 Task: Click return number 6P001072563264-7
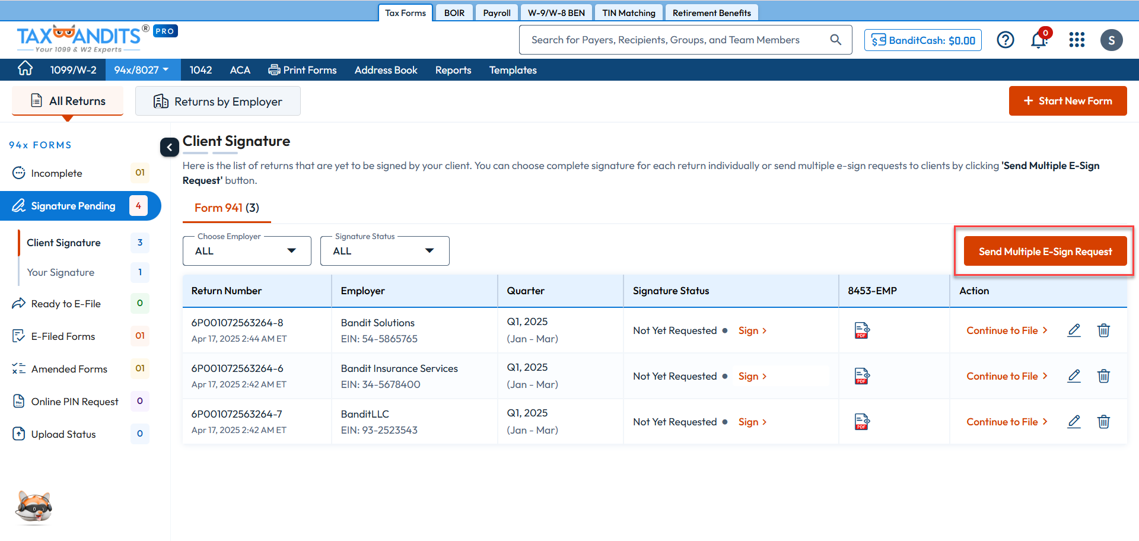tap(237, 414)
